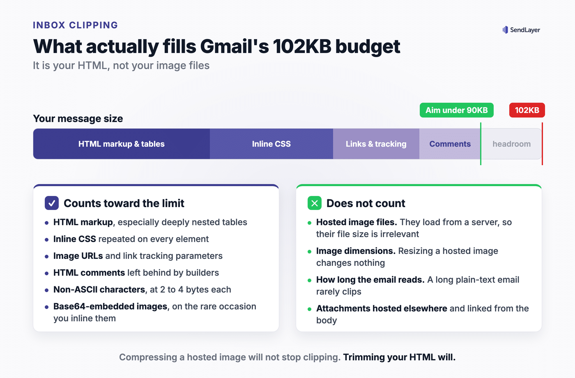This screenshot has height=378, width=575.
Task: Click the SendLayer brand name text
Action: tap(525, 30)
